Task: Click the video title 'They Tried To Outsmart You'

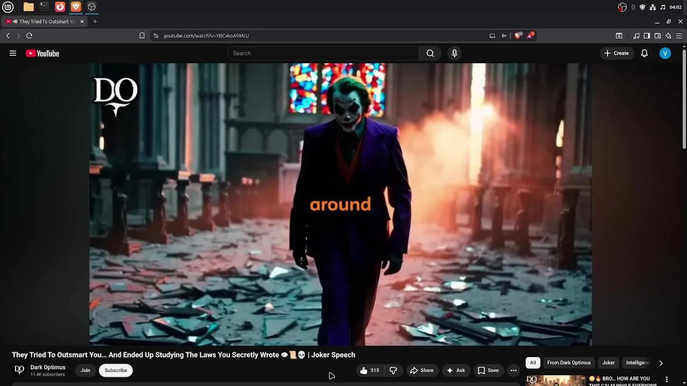Action: coord(184,355)
